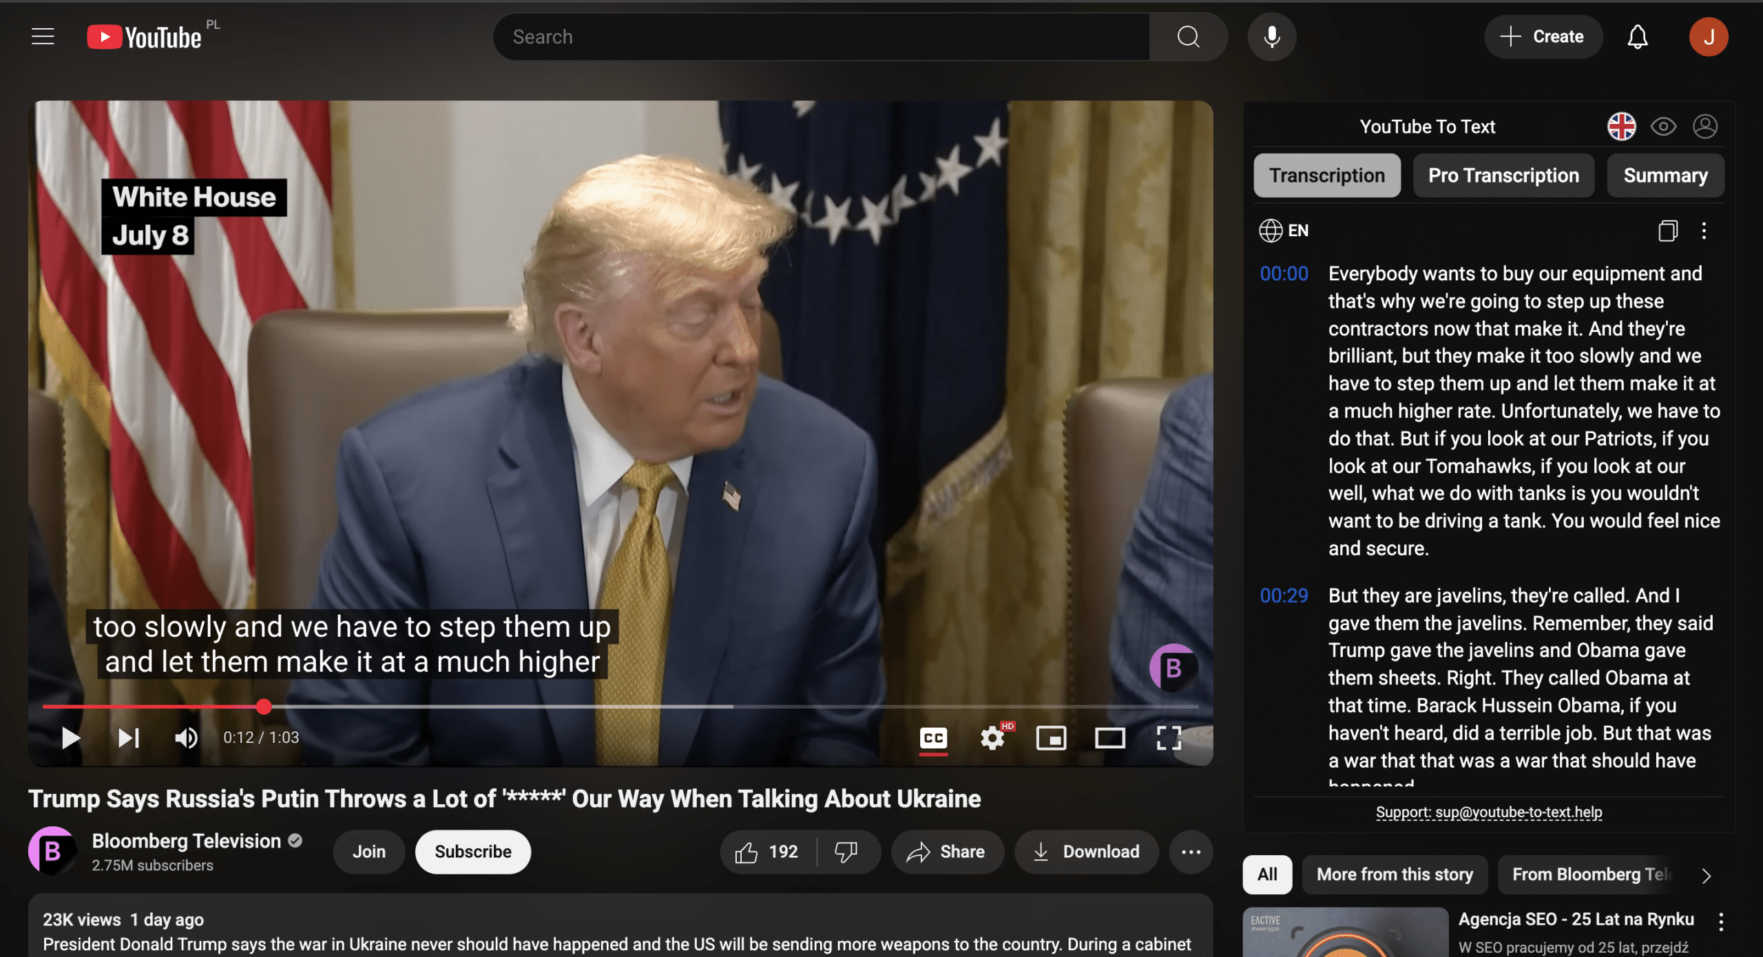Copy transcript with the copy icon
1763x957 pixels.
1667,230
